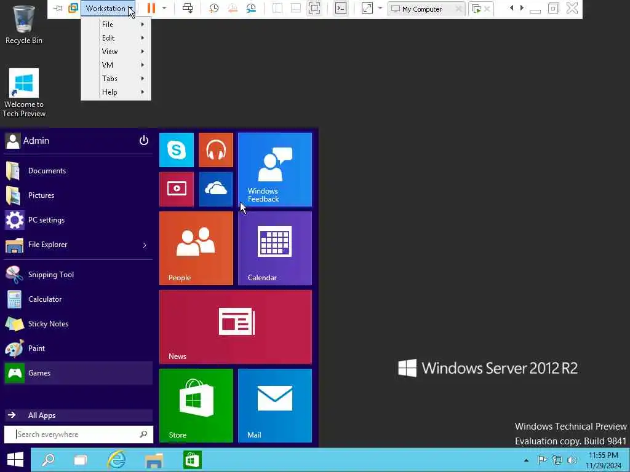The image size is (630, 472).
Task: Open the People tile
Action: point(196,248)
